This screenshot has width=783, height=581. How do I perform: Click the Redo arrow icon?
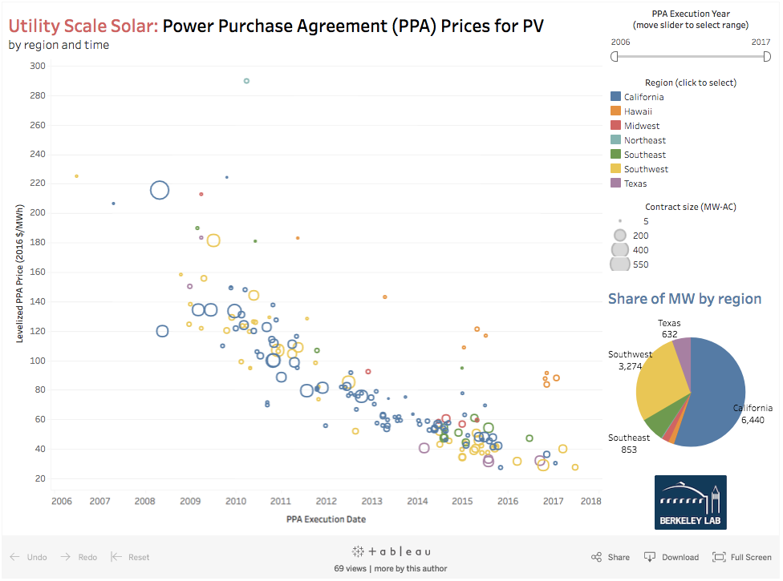tap(67, 557)
